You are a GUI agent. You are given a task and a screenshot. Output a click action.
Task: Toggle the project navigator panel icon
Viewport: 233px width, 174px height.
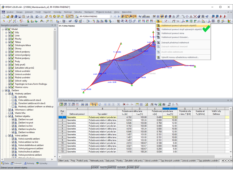[67, 16]
